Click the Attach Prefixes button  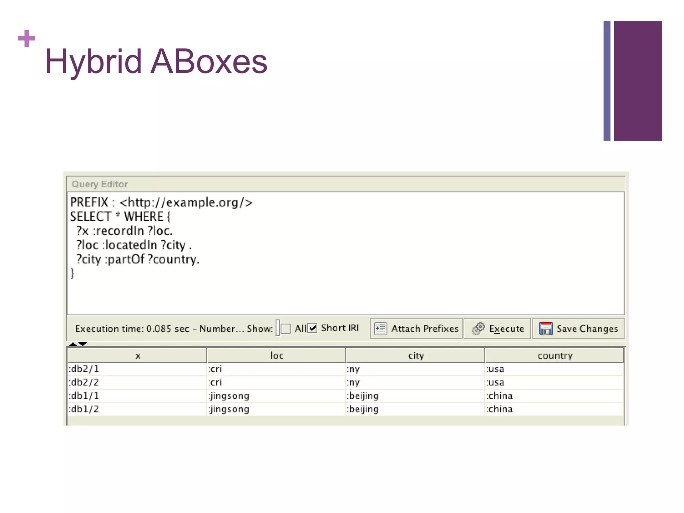coord(416,328)
